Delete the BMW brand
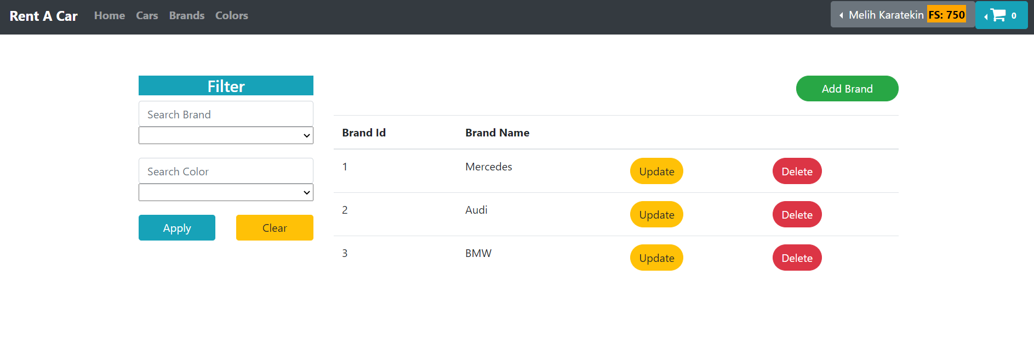Viewport: 1034px width, 343px height. coord(797,258)
